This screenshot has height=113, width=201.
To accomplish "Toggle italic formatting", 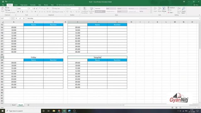I will 20,12.
